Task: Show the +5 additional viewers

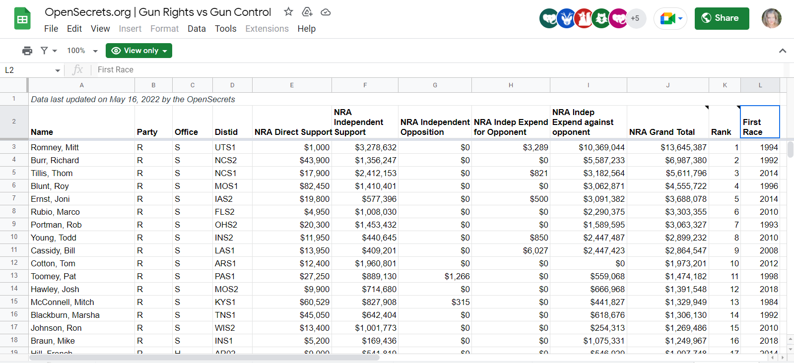Action: (636, 18)
